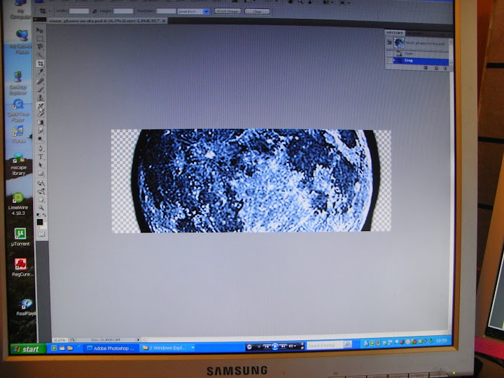Select the Open history state
The height and width of the screenshot is (378, 504).
coord(421,53)
